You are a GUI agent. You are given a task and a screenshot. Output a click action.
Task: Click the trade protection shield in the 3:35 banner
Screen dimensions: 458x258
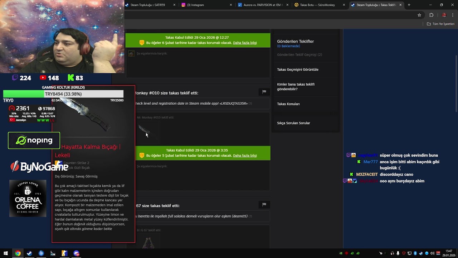(x=142, y=156)
